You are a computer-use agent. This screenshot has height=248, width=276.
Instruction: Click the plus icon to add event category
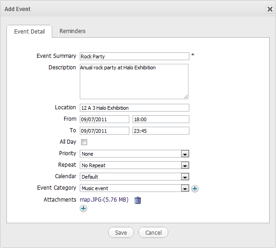tap(195, 188)
